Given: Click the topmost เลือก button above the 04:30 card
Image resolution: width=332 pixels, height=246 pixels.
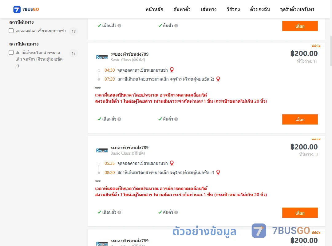Looking at the screenshot, I should (300, 26).
